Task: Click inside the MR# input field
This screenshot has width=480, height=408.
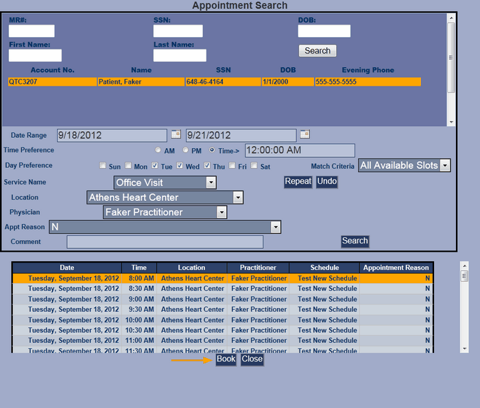Action: point(32,32)
